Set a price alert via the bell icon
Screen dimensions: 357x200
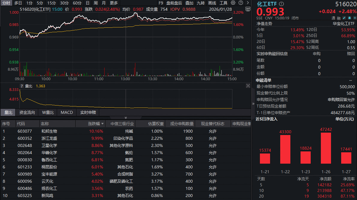click(349, 18)
